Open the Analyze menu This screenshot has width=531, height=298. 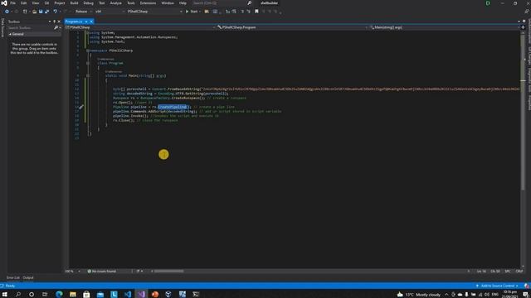coord(116,3)
